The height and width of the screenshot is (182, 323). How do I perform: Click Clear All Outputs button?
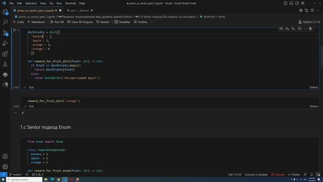click(x=80, y=22)
